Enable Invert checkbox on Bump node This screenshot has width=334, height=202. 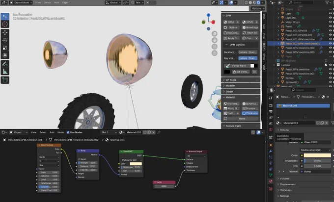tap(79, 159)
